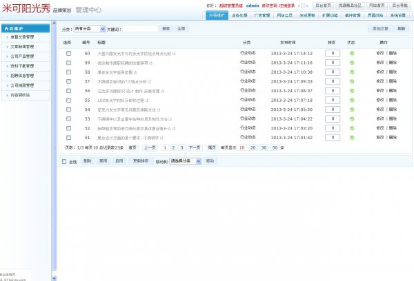Click the sort order field for article 60

(333, 54)
